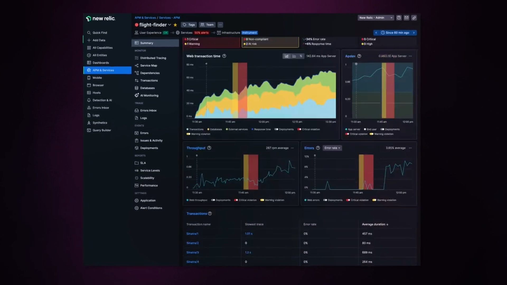Open Query Builder
Viewport: 507px width, 285px height.
[x=99, y=130]
